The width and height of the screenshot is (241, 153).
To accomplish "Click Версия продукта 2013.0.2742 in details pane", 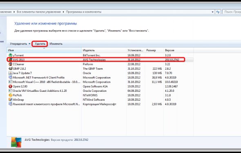I will pos(69,140).
